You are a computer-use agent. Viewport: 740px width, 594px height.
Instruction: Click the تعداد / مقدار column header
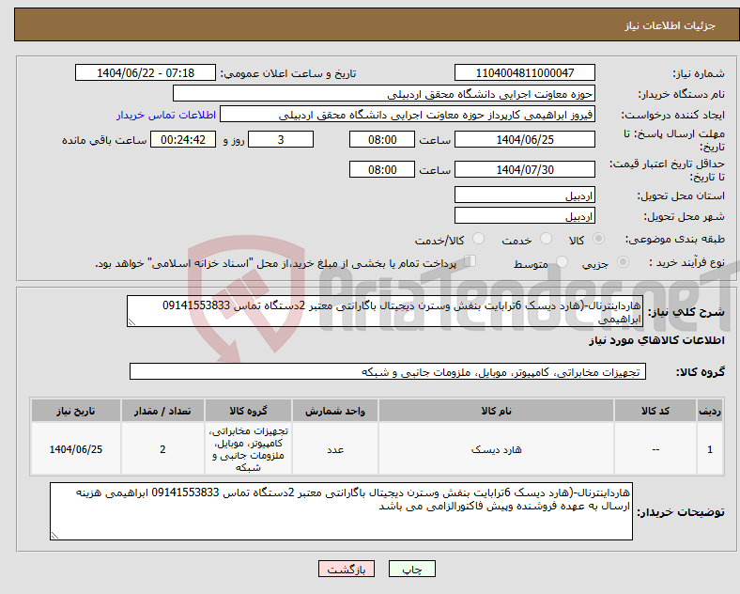click(x=162, y=411)
